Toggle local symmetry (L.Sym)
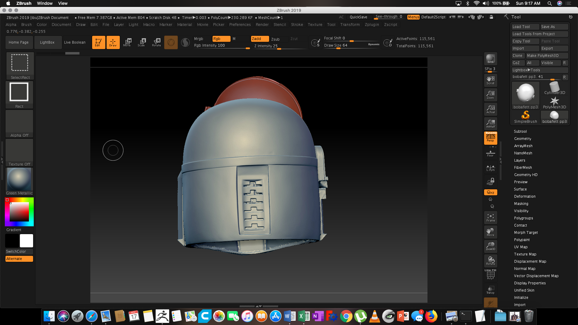 click(x=490, y=168)
